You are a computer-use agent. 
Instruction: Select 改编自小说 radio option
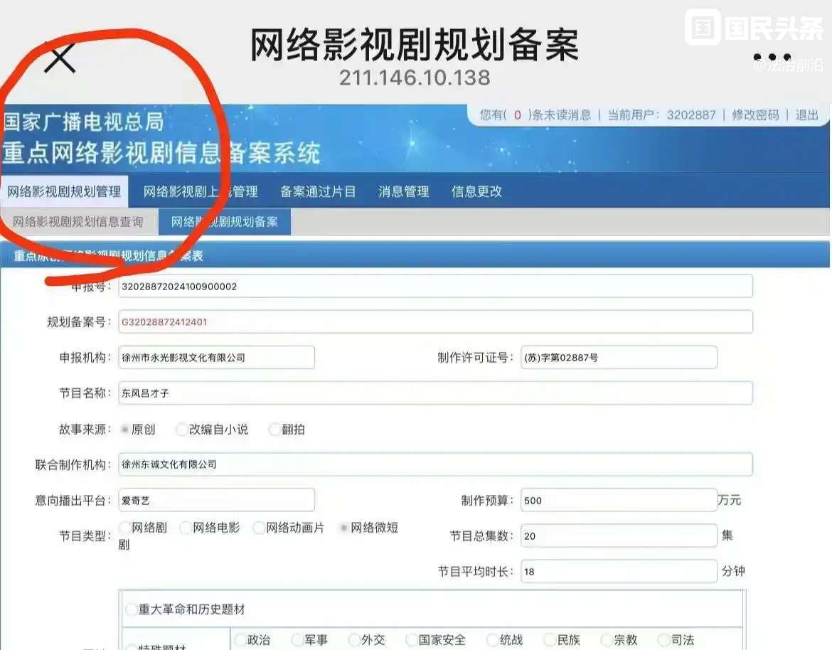tap(183, 430)
